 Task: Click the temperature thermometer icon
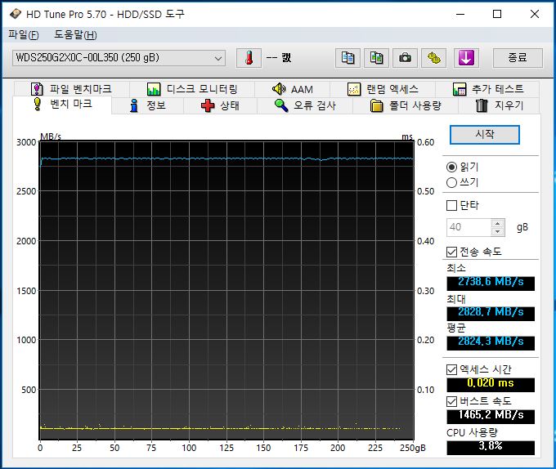click(248, 58)
